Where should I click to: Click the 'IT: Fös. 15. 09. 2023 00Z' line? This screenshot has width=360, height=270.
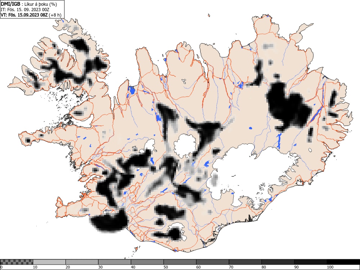[25, 10]
